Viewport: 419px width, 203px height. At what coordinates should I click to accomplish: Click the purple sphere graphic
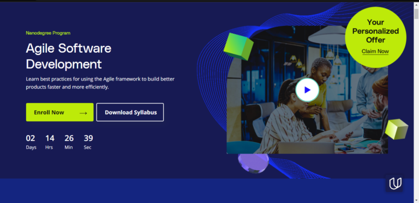pyautogui.click(x=253, y=163)
